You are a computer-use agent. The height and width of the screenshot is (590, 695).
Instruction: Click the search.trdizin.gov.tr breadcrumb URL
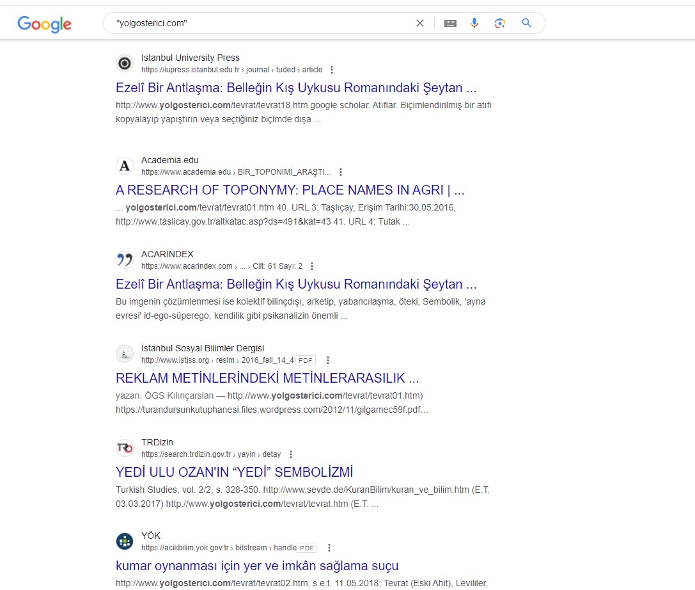click(x=211, y=454)
